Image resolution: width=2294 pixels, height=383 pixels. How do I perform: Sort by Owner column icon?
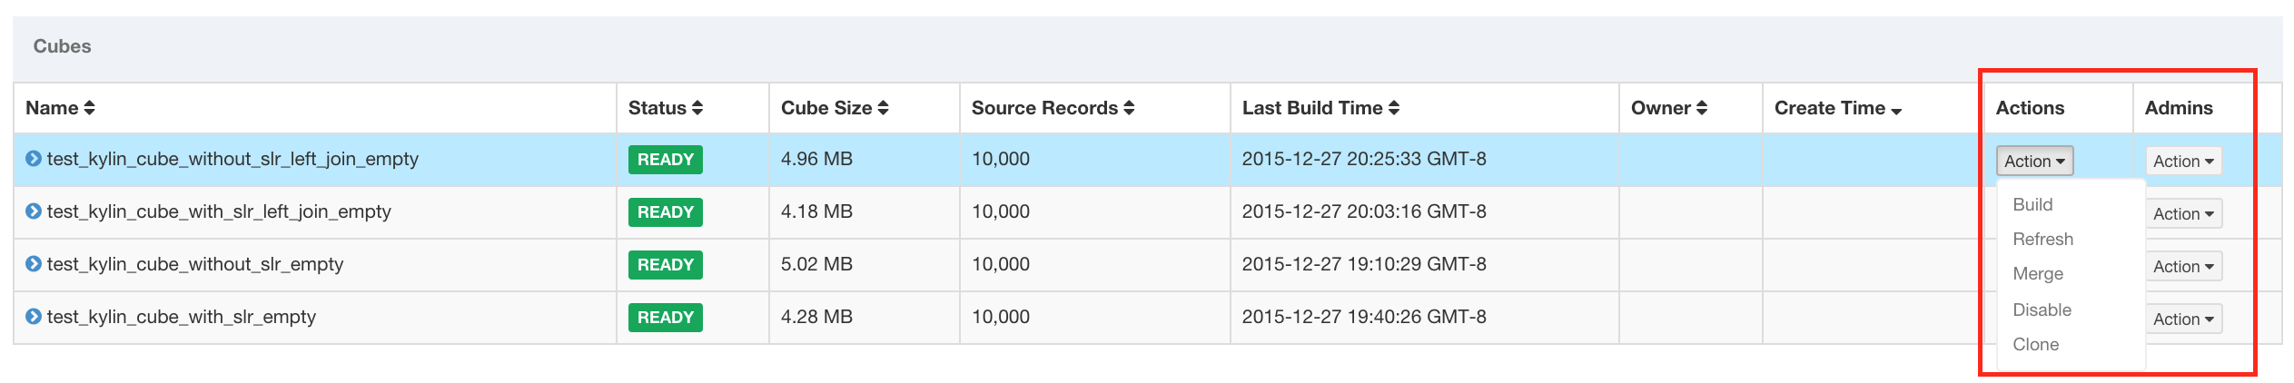coord(1702,108)
